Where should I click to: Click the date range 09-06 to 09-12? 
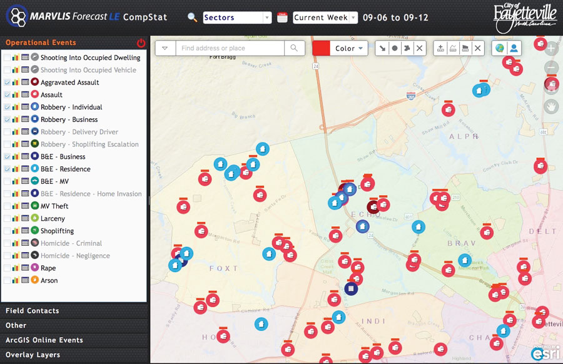pyautogui.click(x=395, y=18)
